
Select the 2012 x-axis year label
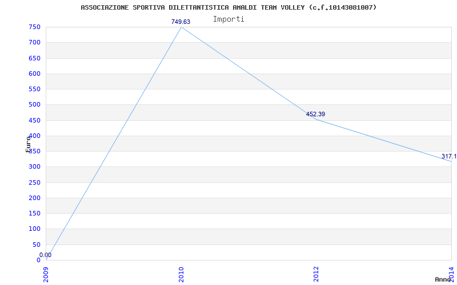click(316, 274)
